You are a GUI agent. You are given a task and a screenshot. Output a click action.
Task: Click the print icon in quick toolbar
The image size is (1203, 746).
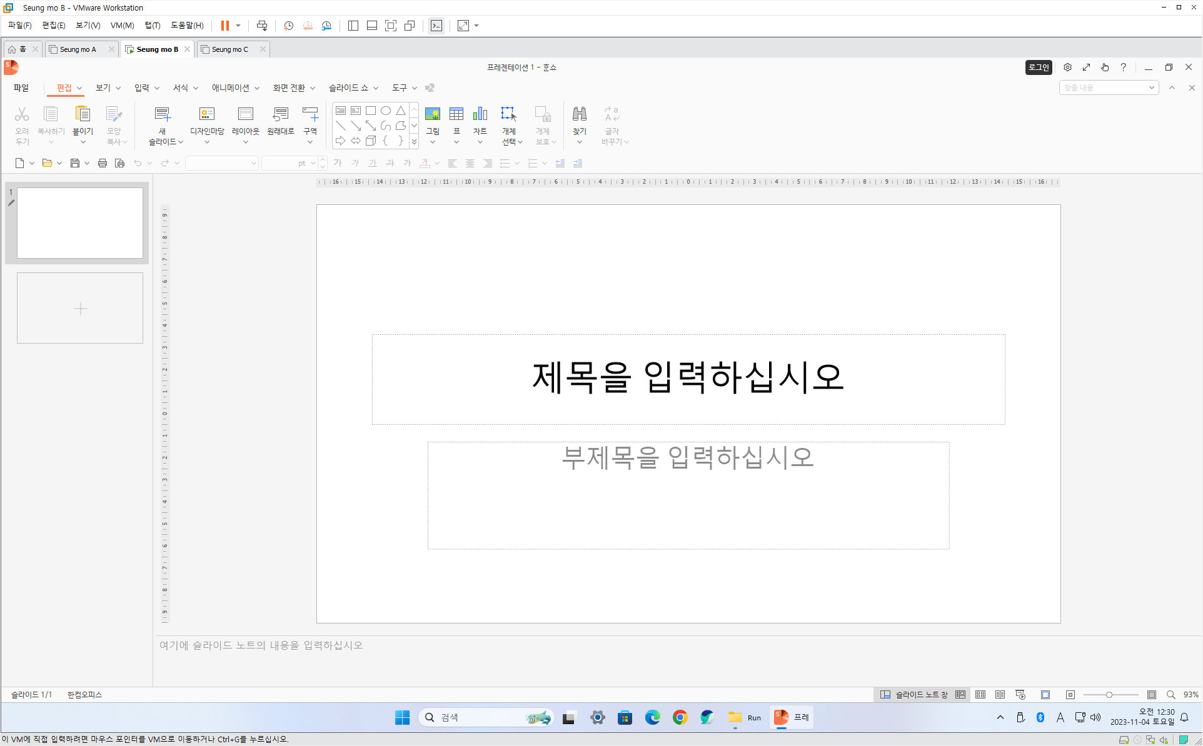tap(103, 163)
